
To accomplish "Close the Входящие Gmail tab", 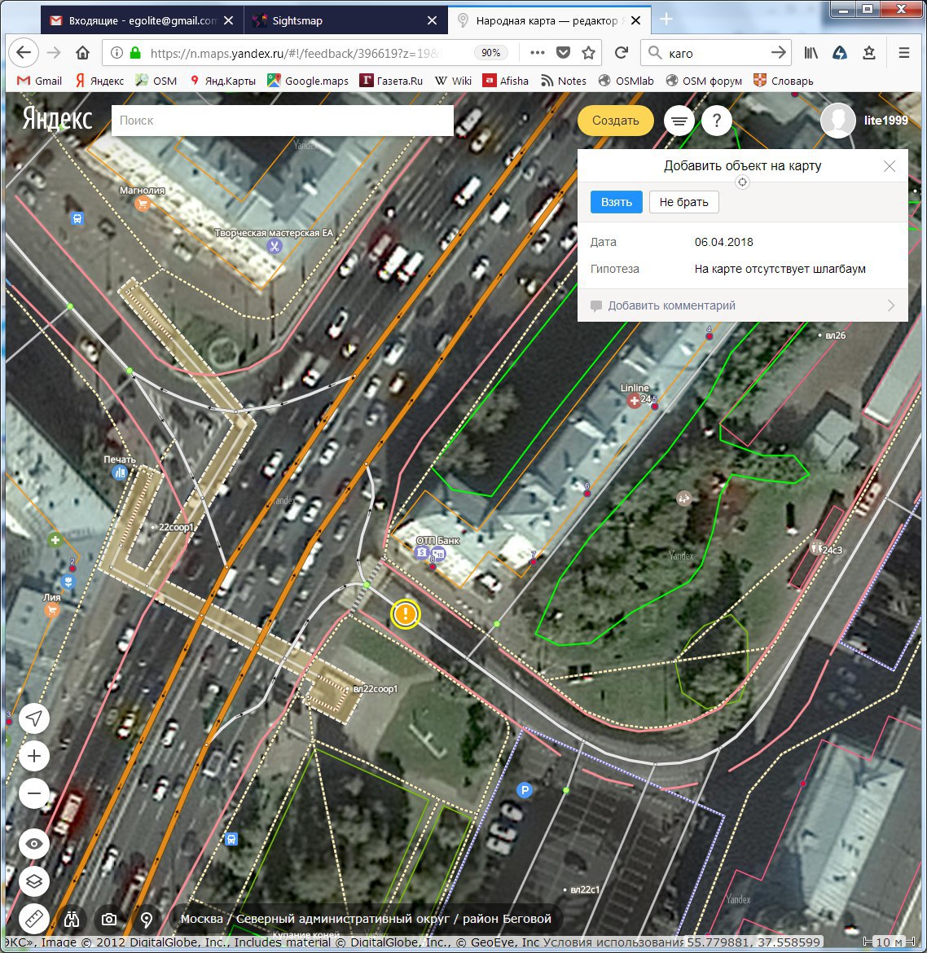I will coord(229,20).
